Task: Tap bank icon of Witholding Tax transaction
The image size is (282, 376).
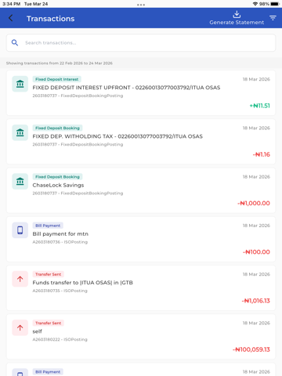Action: [20, 132]
